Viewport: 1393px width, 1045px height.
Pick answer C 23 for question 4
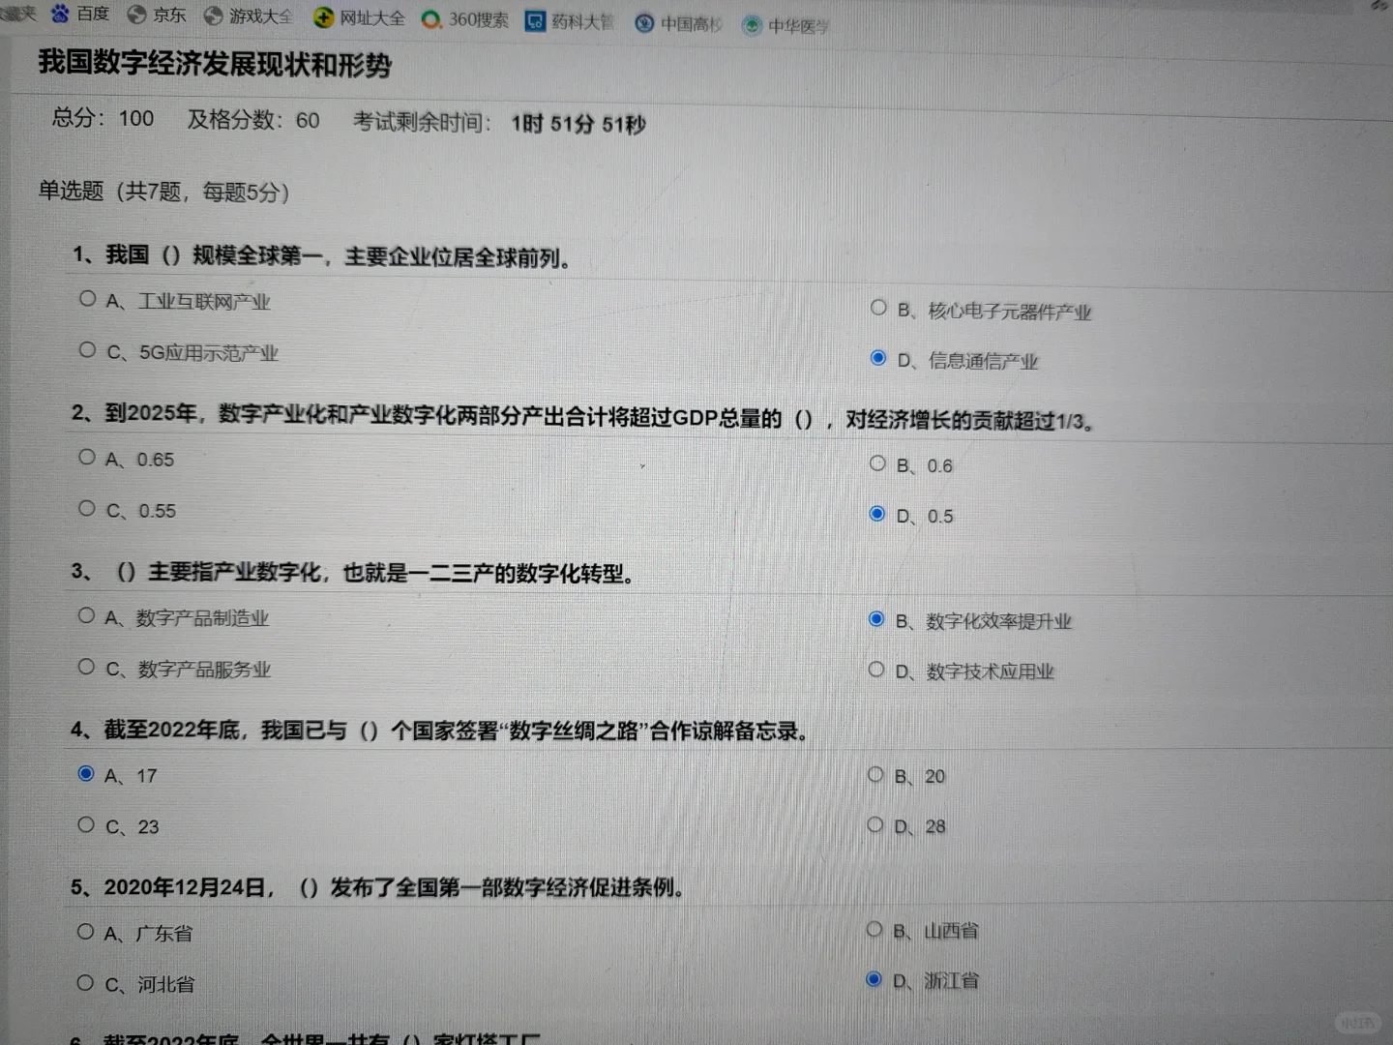click(x=86, y=824)
